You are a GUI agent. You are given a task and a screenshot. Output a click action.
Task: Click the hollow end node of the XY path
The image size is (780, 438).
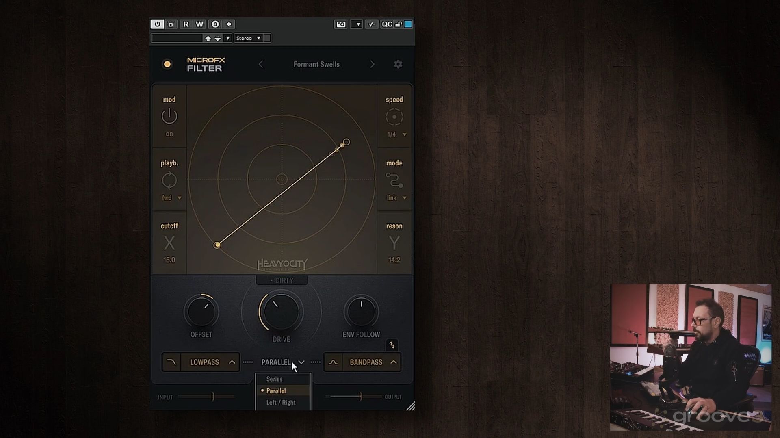[346, 142]
